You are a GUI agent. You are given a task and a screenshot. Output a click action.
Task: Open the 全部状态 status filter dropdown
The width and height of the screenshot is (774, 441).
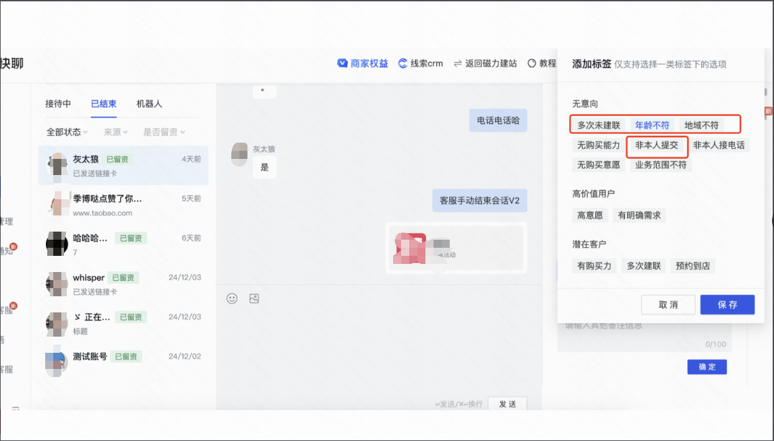point(66,132)
